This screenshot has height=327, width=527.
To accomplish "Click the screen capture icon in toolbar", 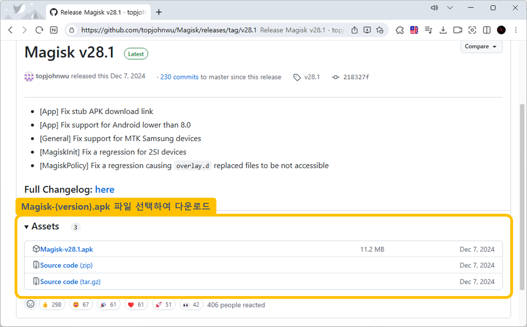I will tap(472, 30).
